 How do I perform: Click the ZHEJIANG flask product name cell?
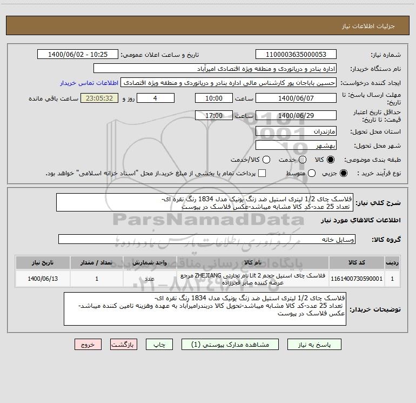[253, 279]
